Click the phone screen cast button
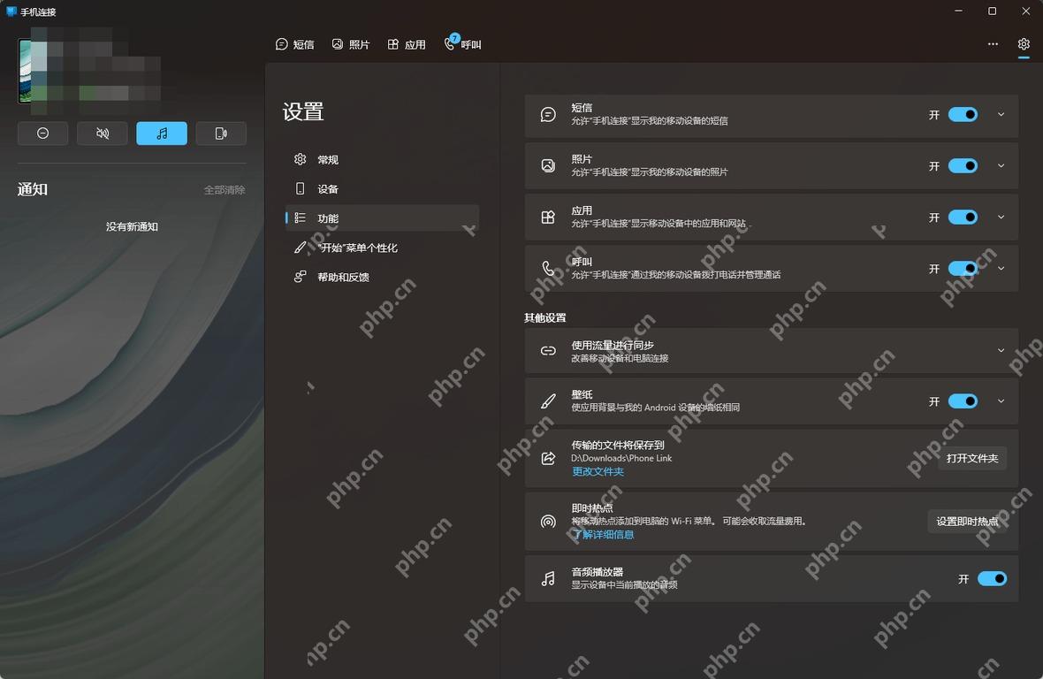The height and width of the screenshot is (679, 1043). [x=221, y=134]
